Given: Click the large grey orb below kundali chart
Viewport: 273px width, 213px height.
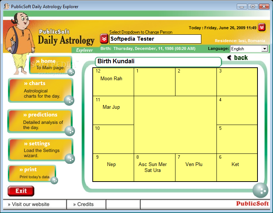Looking at the screenshot, I should click(260, 190).
